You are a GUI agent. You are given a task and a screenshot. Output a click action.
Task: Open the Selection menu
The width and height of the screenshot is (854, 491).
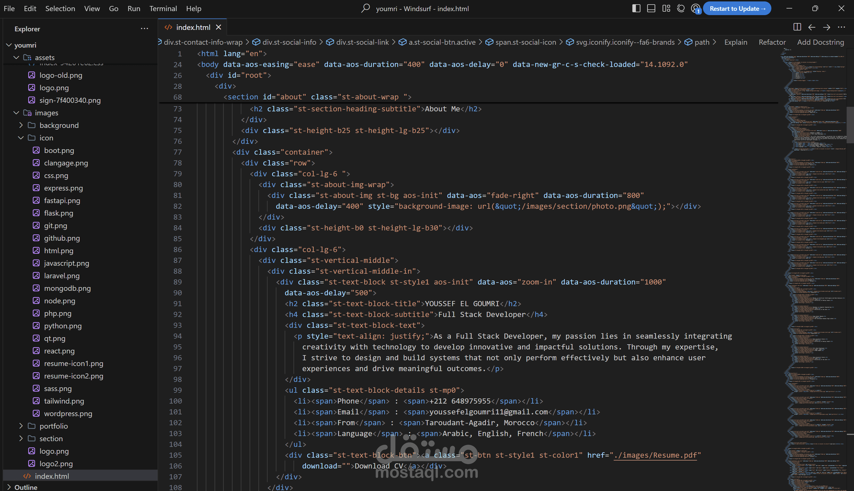pyautogui.click(x=60, y=9)
